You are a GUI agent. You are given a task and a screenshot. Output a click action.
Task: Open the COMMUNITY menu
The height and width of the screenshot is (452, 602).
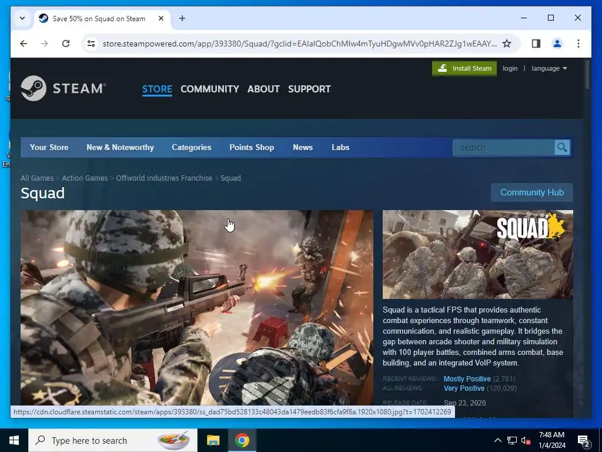click(x=210, y=89)
